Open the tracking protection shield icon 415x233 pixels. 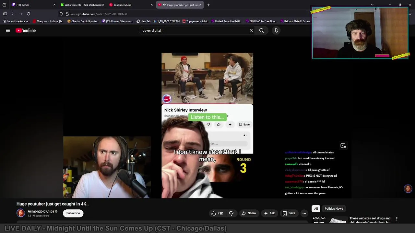(x=61, y=14)
